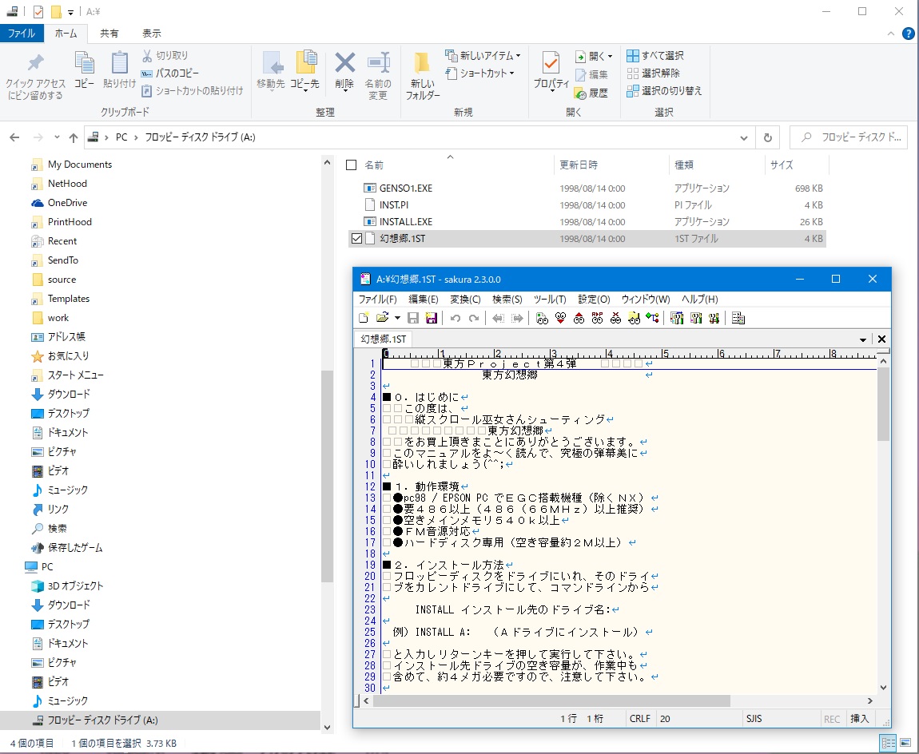
Task: Collapse the Explorer ribbon chevron
Action: click(891, 34)
